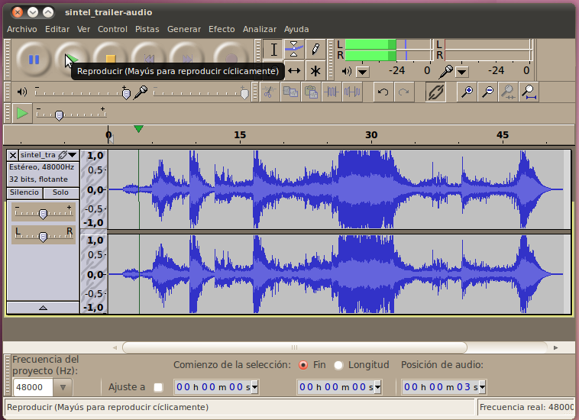Open audio position time format dropdown
The height and width of the screenshot is (420, 579).
(482, 387)
